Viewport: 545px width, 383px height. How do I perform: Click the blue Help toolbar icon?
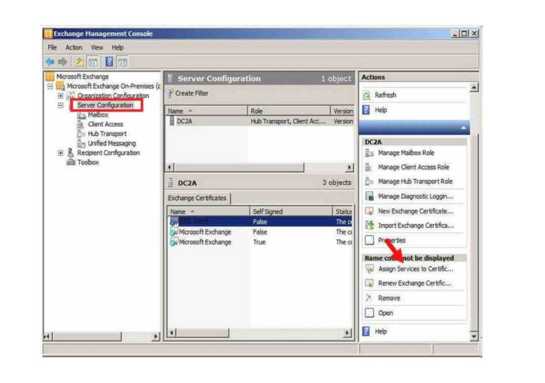tap(109, 62)
